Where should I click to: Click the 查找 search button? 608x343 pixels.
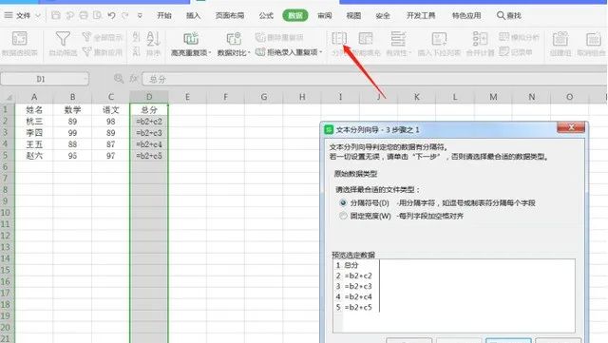tap(509, 15)
